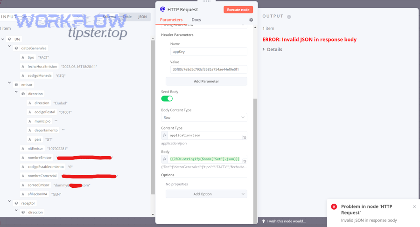The height and width of the screenshot is (227, 420).
Task: Open node settings gear icon
Action: pos(251,20)
